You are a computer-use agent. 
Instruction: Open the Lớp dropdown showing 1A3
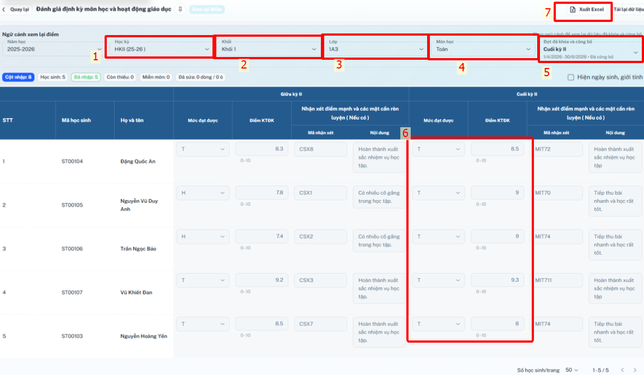click(376, 48)
